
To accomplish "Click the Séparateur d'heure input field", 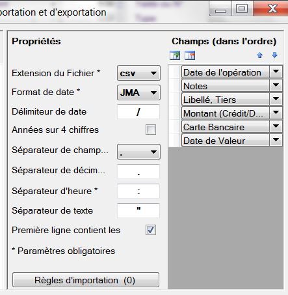I will (138, 191).
